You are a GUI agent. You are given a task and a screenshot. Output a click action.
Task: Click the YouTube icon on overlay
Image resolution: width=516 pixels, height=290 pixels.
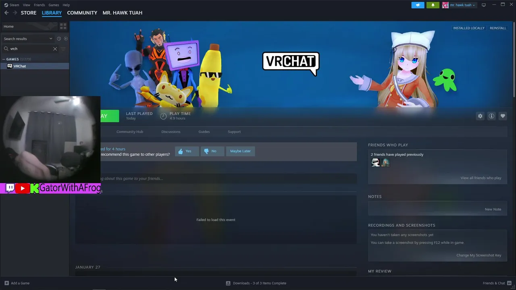click(23, 188)
